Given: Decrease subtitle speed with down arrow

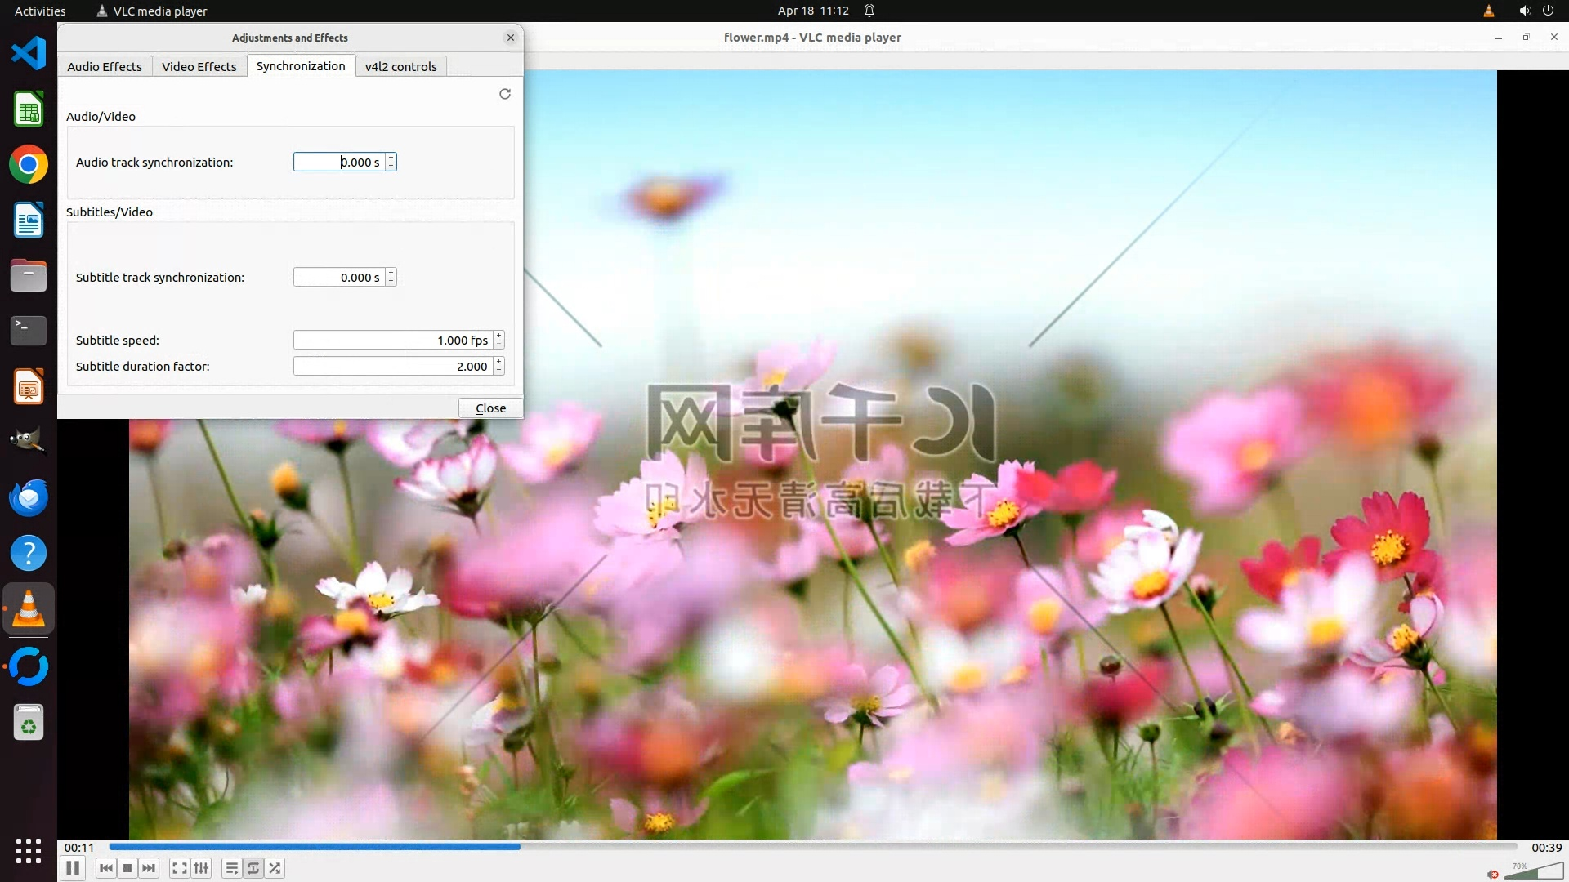Looking at the screenshot, I should pyautogui.click(x=498, y=345).
